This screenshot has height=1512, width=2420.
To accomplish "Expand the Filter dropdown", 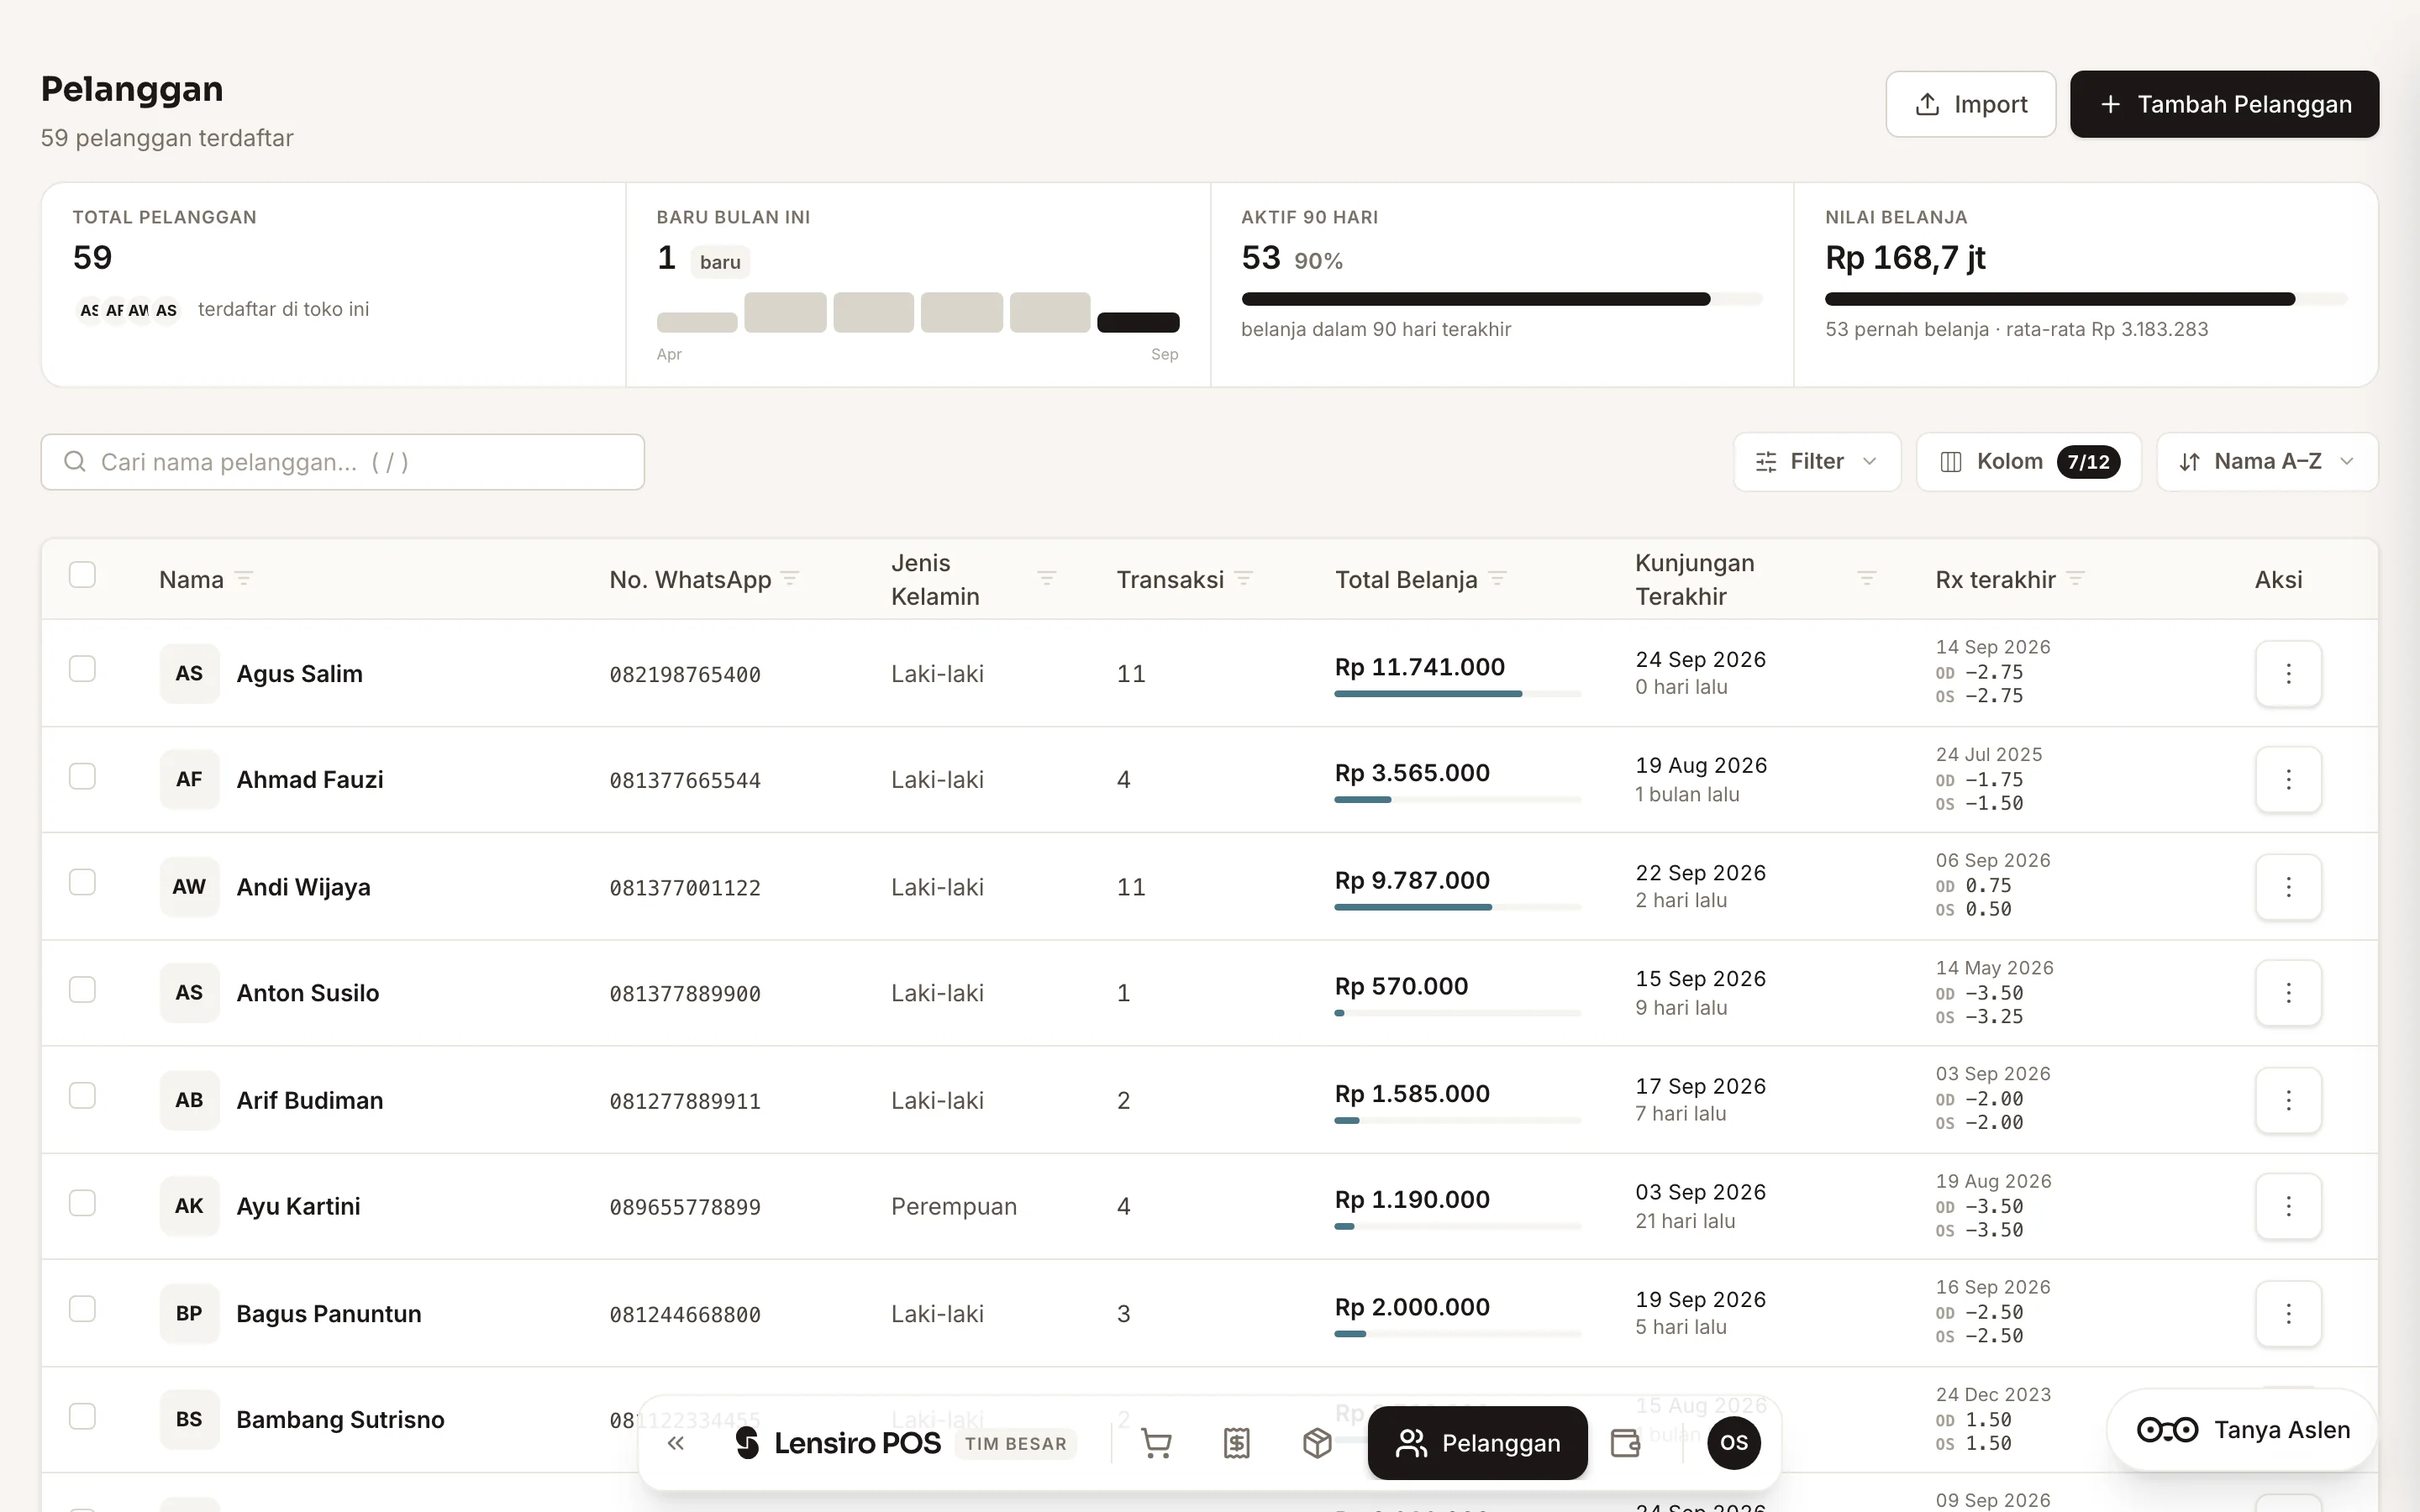I will click(x=1816, y=462).
